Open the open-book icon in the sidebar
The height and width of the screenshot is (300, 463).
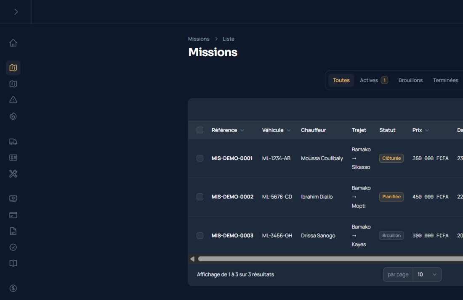[13, 263]
